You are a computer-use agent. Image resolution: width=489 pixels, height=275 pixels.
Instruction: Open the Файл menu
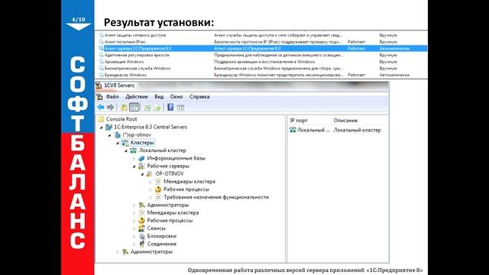(x=112, y=97)
